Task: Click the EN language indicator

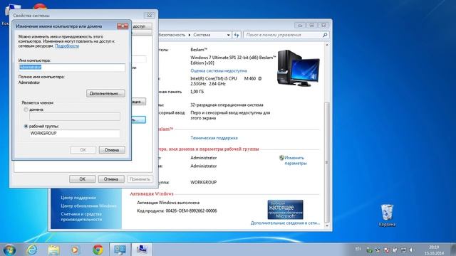Action: [358, 249]
